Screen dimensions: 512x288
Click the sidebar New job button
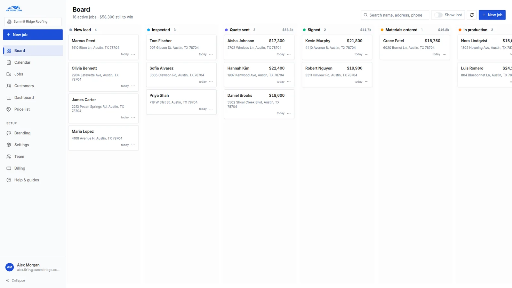(x=33, y=35)
